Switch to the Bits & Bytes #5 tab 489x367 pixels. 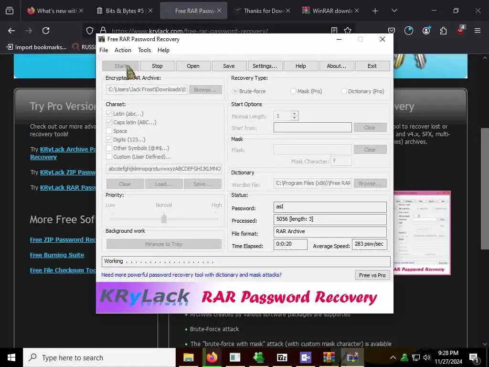point(125,11)
